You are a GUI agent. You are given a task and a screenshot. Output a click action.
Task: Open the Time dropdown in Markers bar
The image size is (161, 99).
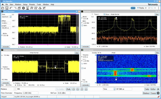(115, 89)
